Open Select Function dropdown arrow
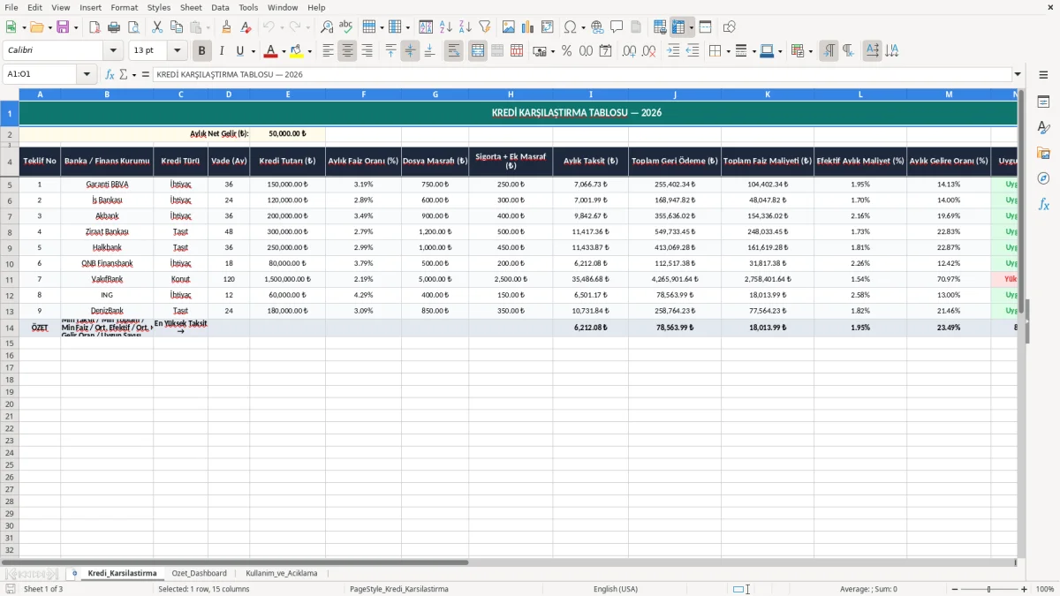Viewport: 1060px width, 596px height. (134, 75)
